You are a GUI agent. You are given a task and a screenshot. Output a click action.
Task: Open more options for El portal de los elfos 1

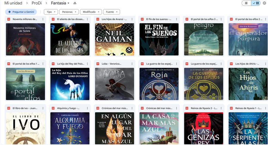pos(43,64)
